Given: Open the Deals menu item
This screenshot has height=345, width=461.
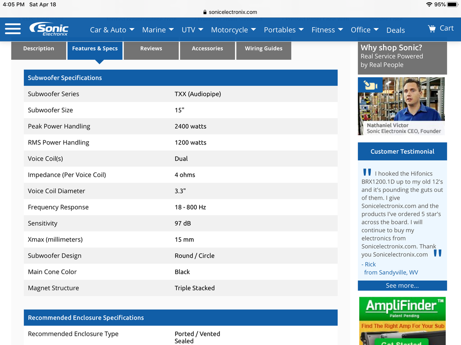Looking at the screenshot, I should (x=396, y=30).
